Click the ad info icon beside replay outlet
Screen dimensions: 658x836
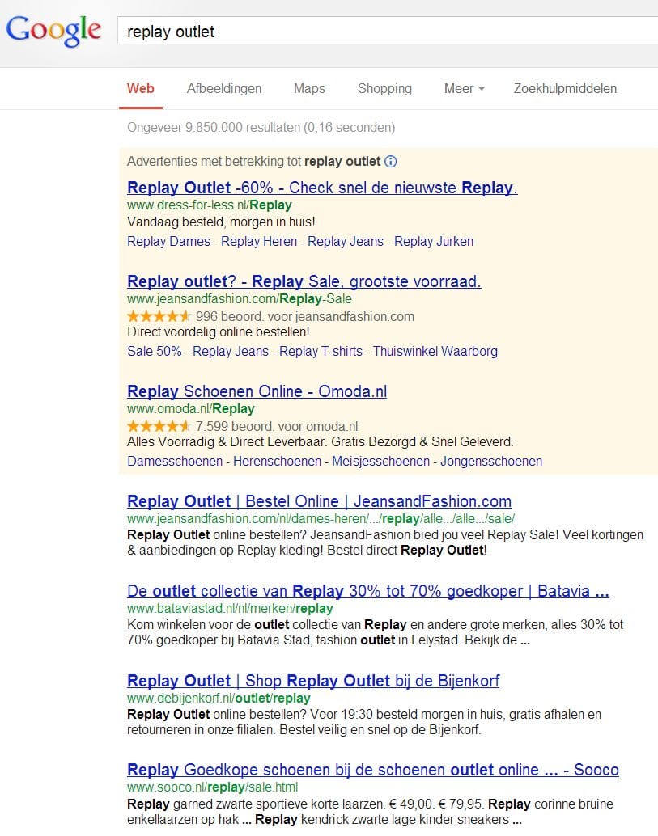point(391,162)
